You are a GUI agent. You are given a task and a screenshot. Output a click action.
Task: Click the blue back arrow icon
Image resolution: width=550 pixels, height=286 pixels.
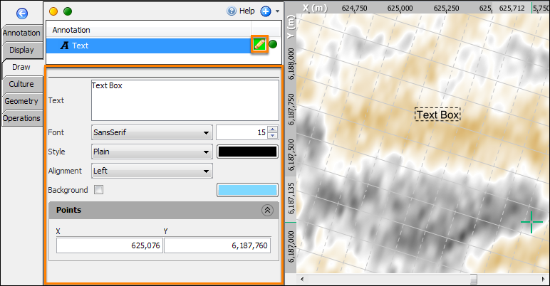point(22,14)
